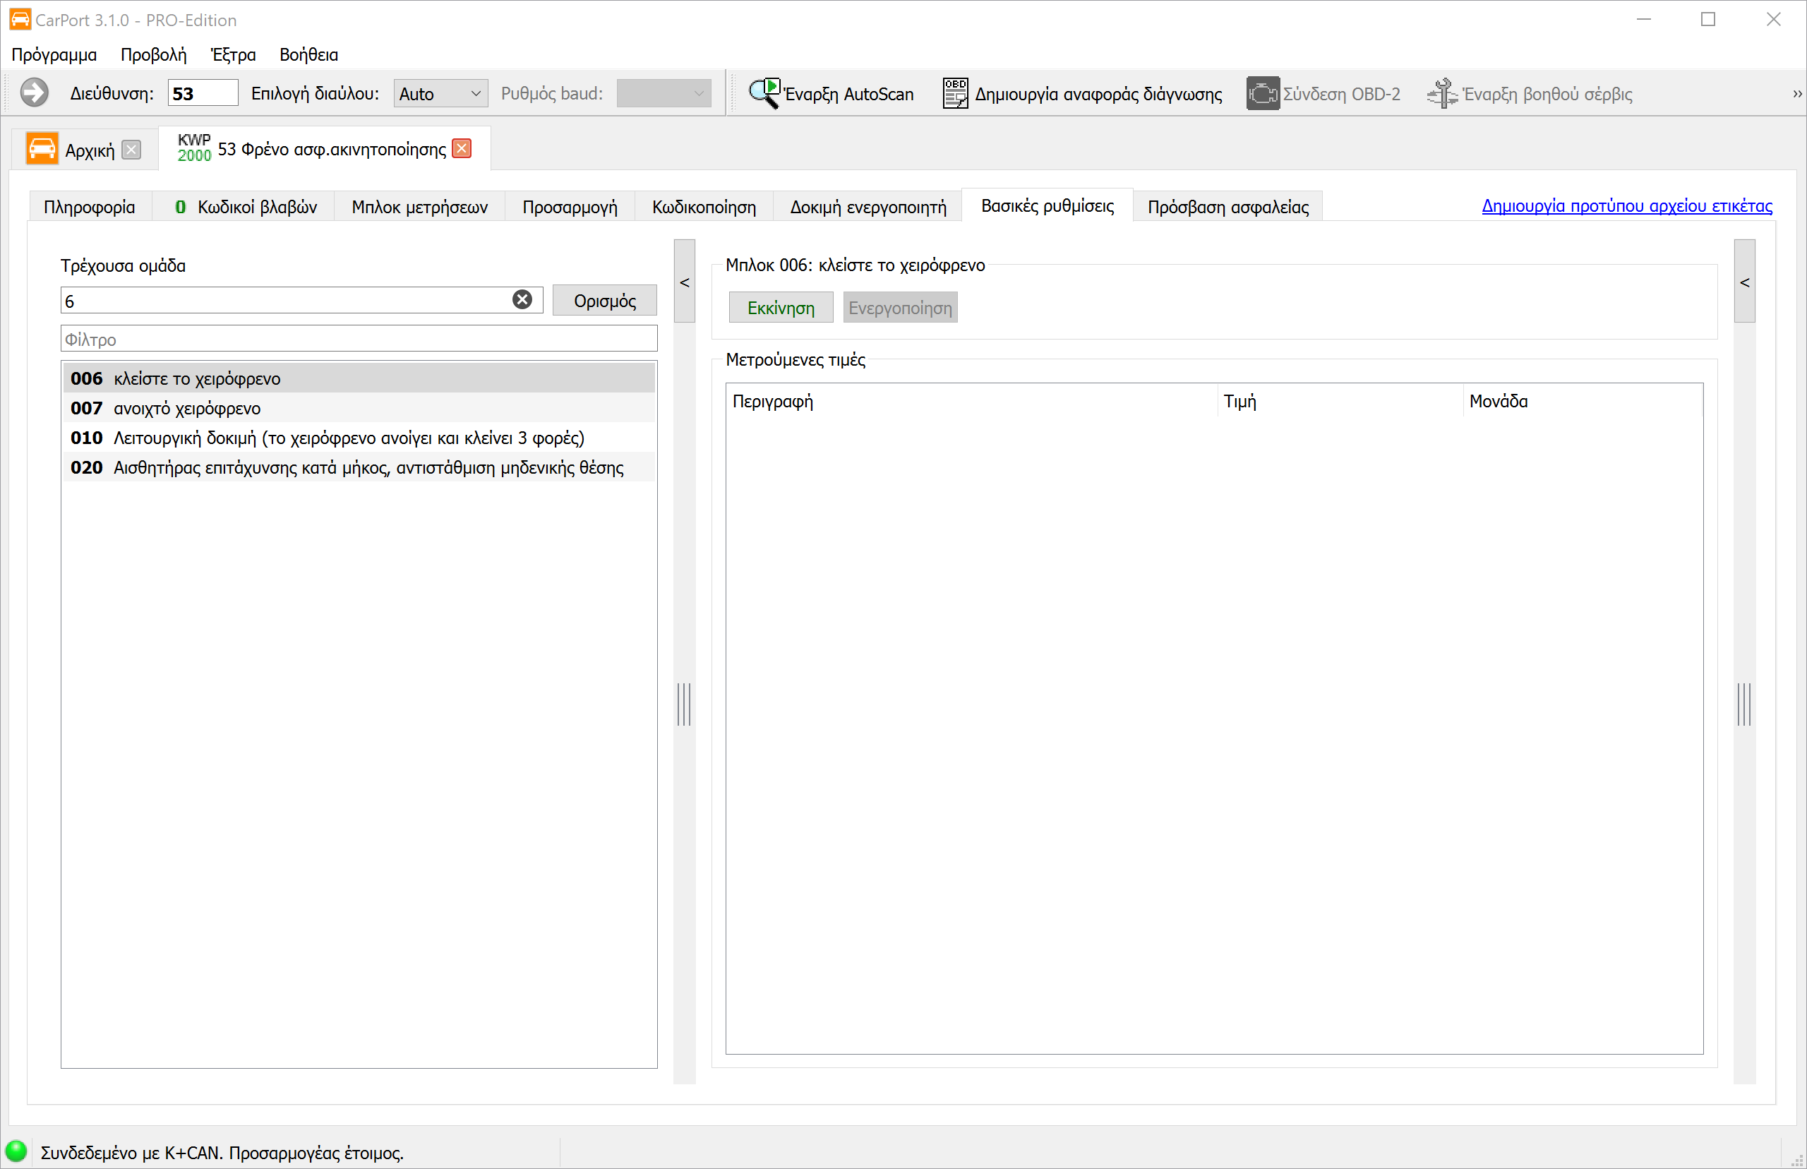Screen dimensions: 1807x1169
Task: Switch to the Πληροφορία tab
Action: pyautogui.click(x=90, y=206)
